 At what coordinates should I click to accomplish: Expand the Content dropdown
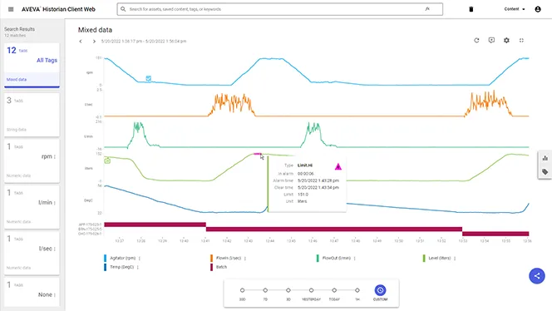point(515,9)
